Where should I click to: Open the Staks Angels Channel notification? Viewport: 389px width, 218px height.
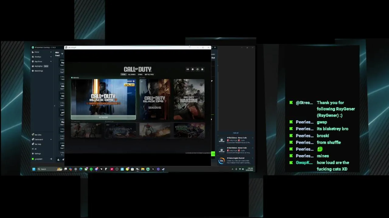(236, 160)
